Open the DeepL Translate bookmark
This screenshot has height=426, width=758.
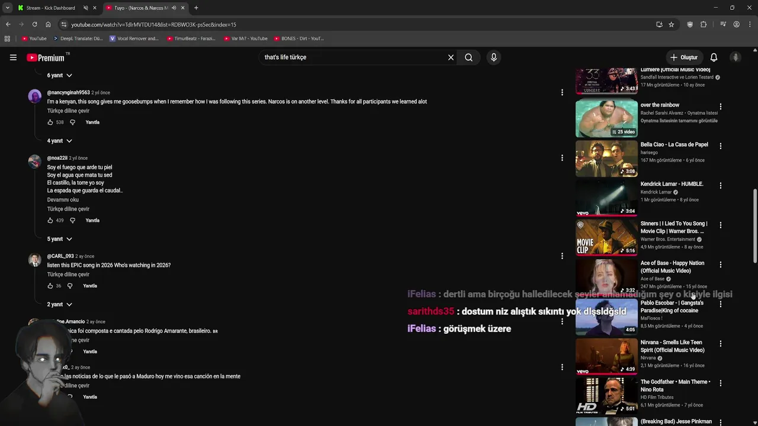pos(78,38)
